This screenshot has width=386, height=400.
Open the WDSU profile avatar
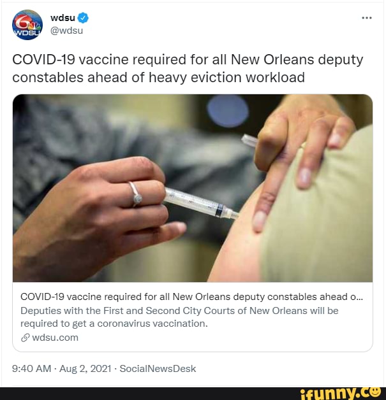click(x=27, y=25)
